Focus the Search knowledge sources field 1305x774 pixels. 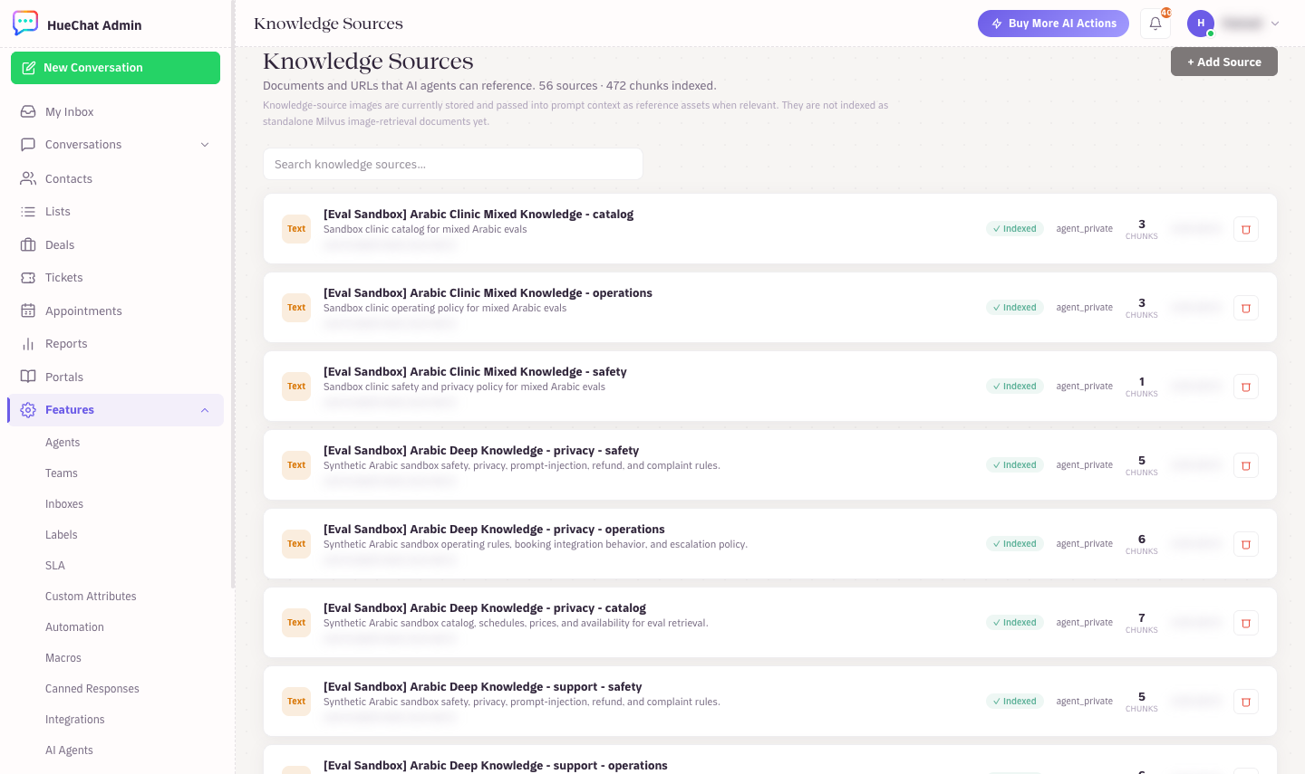click(453, 164)
